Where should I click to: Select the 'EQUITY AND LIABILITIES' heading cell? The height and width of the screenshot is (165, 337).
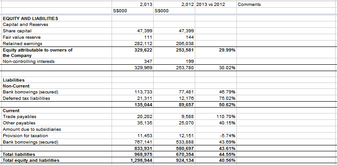coord(57,18)
